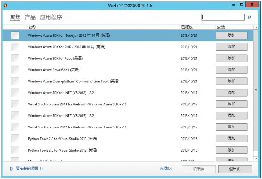Viewport: 262px width, 179px height.
Task: Select Windows Azure SDK for .NET (VS 2013) row
Action: click(x=128, y=115)
